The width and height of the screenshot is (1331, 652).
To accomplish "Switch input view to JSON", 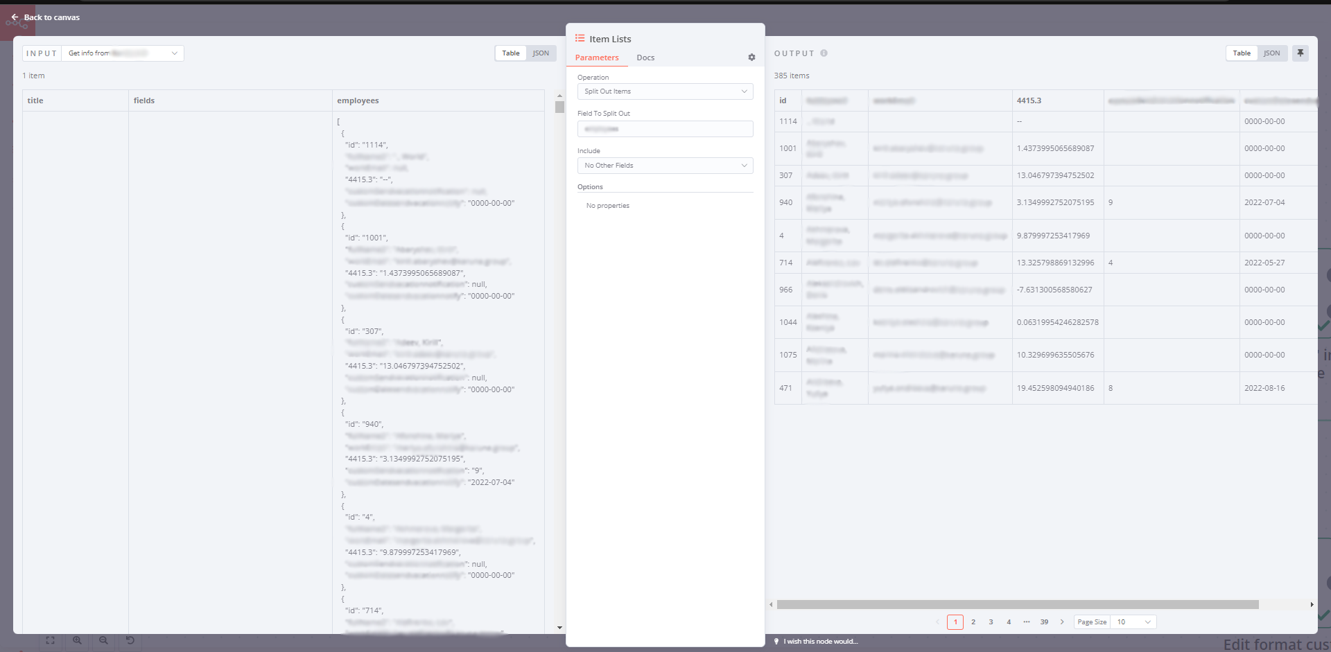I will [541, 53].
